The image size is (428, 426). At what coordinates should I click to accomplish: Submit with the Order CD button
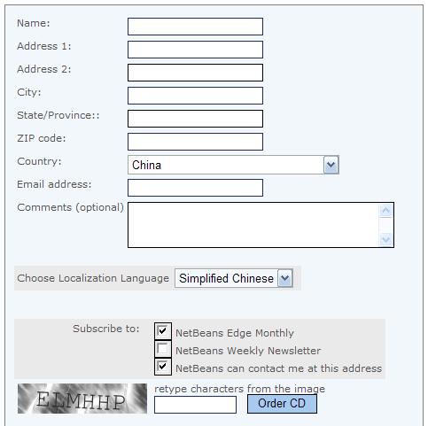pos(282,404)
